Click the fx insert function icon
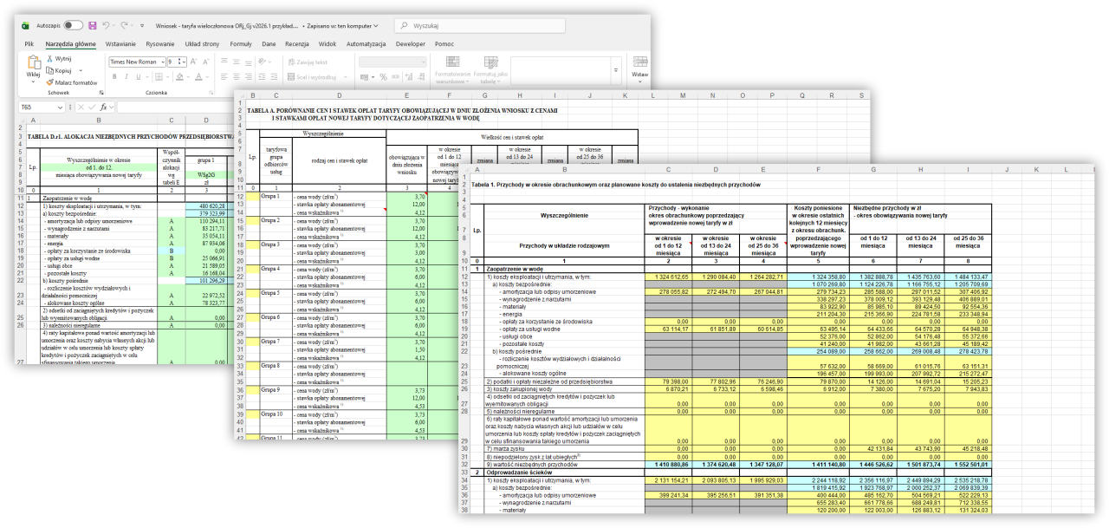Screen dimensions: 1109x528 102,107
